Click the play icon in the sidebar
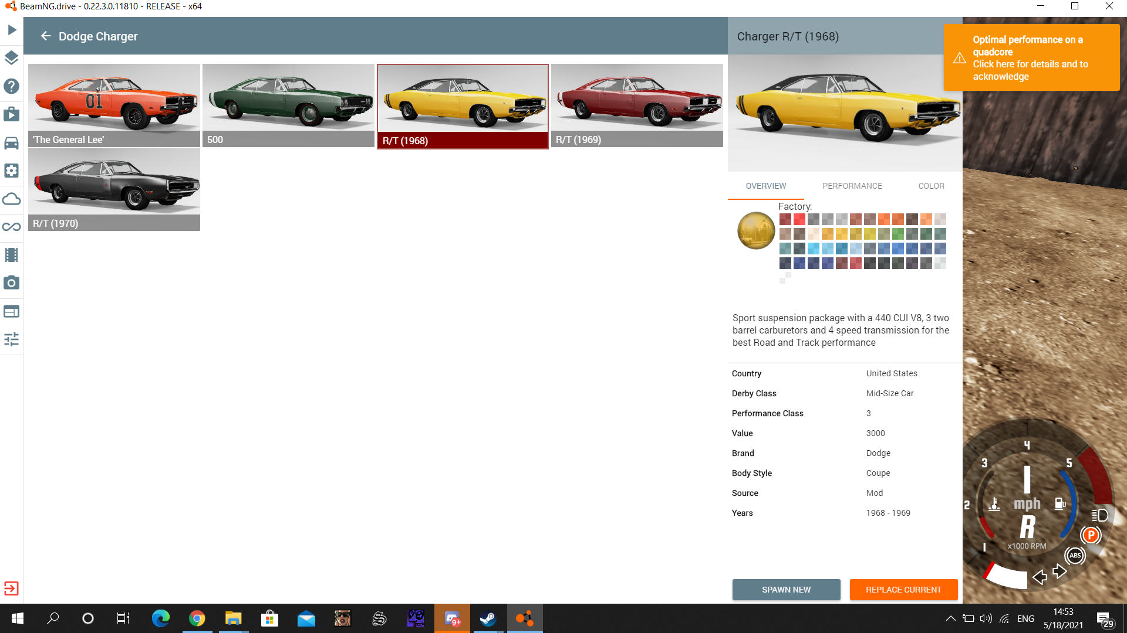1127x633 pixels. click(x=12, y=30)
